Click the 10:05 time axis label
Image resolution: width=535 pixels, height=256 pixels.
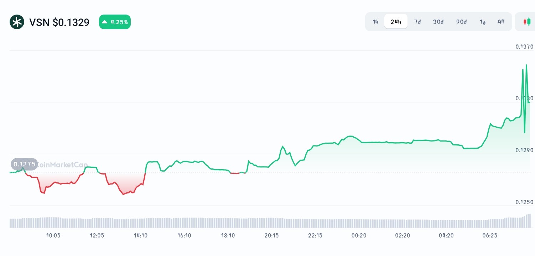(53, 236)
